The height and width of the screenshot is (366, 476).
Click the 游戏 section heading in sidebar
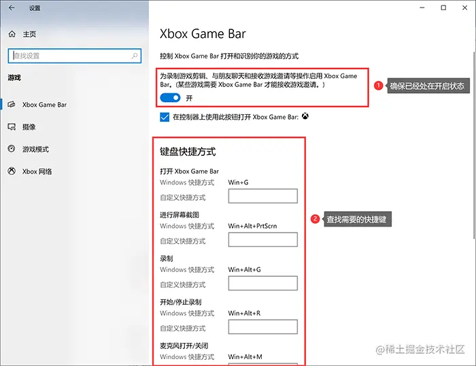point(14,78)
